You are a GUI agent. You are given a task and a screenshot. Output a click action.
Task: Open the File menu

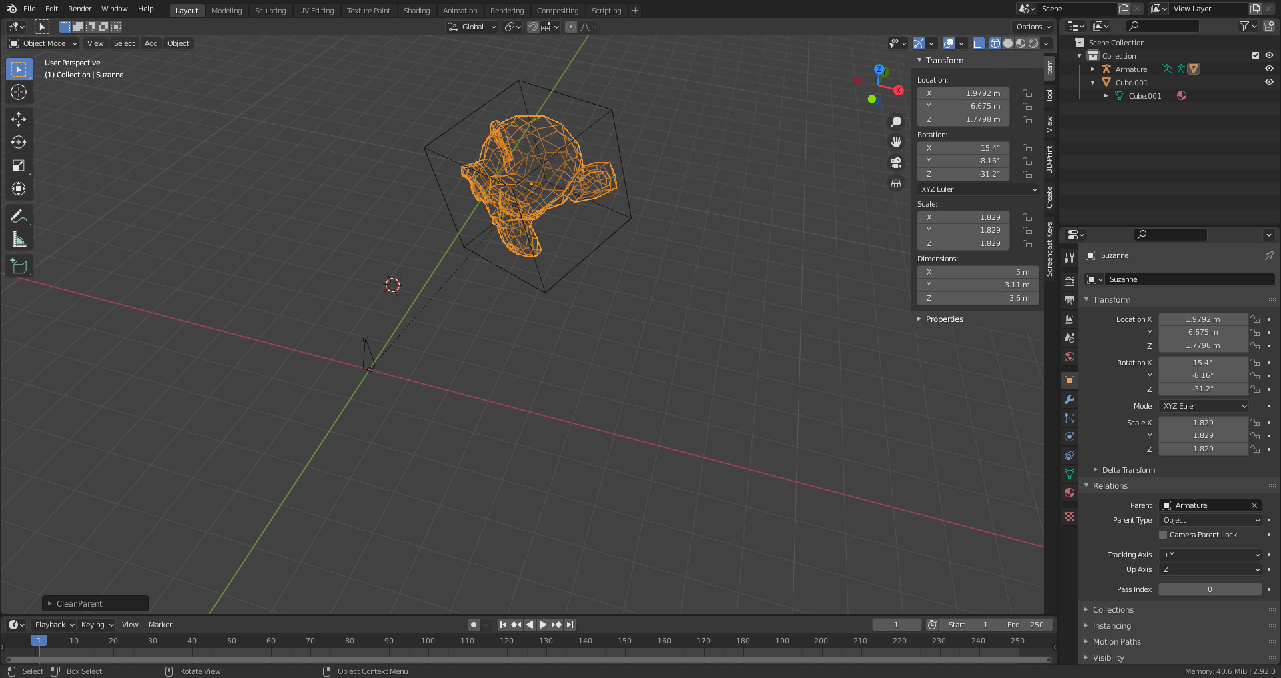click(29, 9)
